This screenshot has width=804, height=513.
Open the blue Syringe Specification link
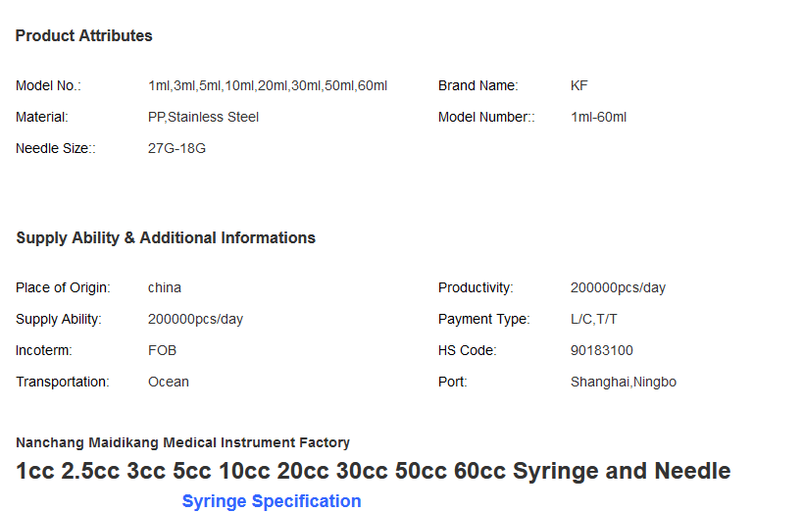pyautogui.click(x=272, y=501)
